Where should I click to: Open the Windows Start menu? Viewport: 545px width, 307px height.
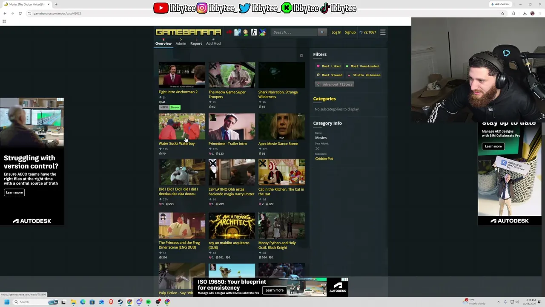coord(7,302)
